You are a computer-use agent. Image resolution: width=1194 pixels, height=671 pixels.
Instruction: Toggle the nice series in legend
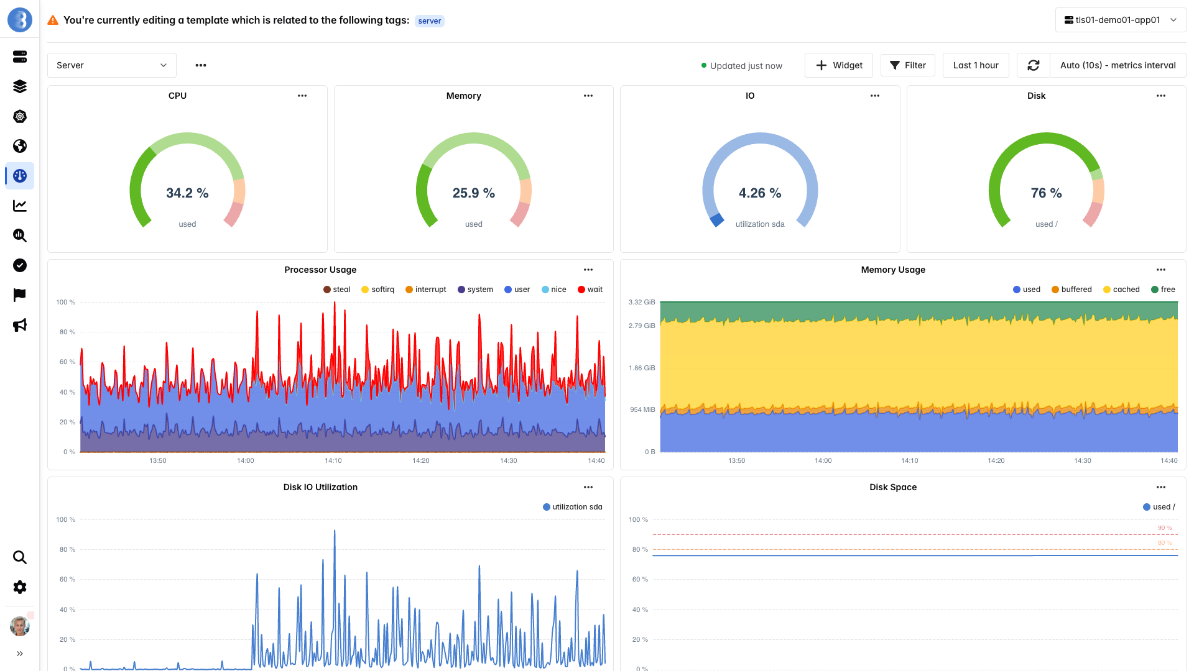554,290
